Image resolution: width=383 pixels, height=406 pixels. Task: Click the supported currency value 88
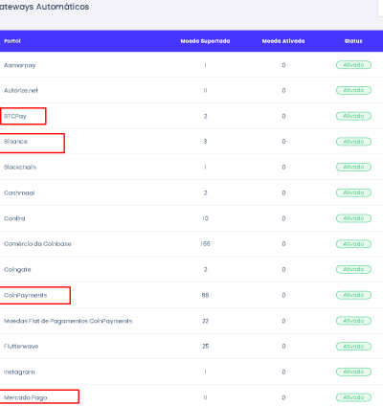pyautogui.click(x=205, y=296)
